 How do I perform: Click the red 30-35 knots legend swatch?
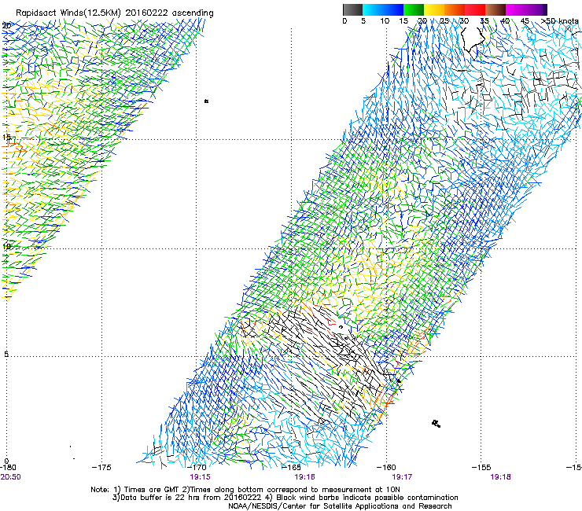tap(475, 9)
